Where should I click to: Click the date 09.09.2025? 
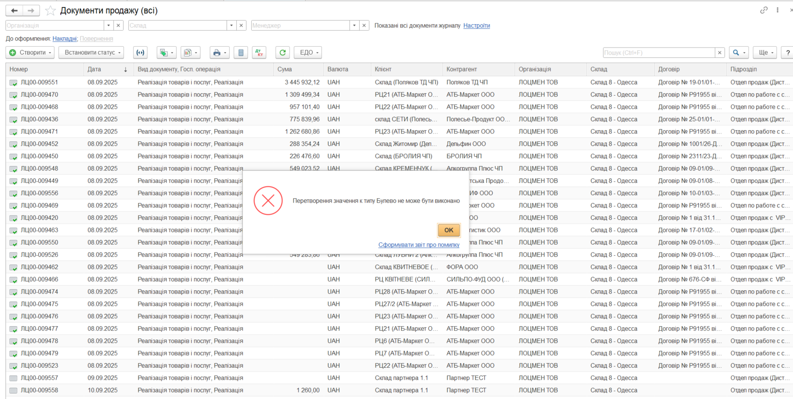(102, 378)
